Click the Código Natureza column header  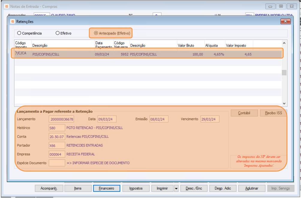coord(121,45)
